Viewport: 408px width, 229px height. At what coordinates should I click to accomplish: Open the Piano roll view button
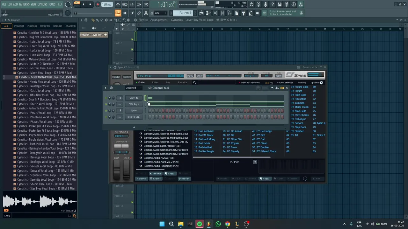(x=208, y=13)
